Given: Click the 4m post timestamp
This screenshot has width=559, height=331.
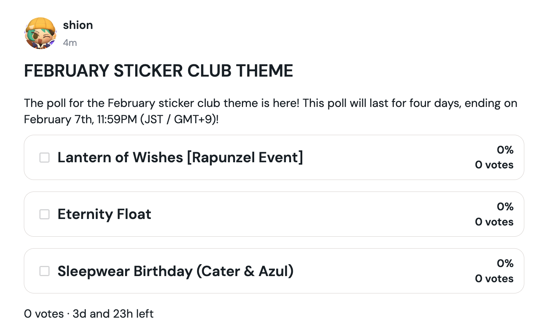Looking at the screenshot, I should click(x=70, y=43).
